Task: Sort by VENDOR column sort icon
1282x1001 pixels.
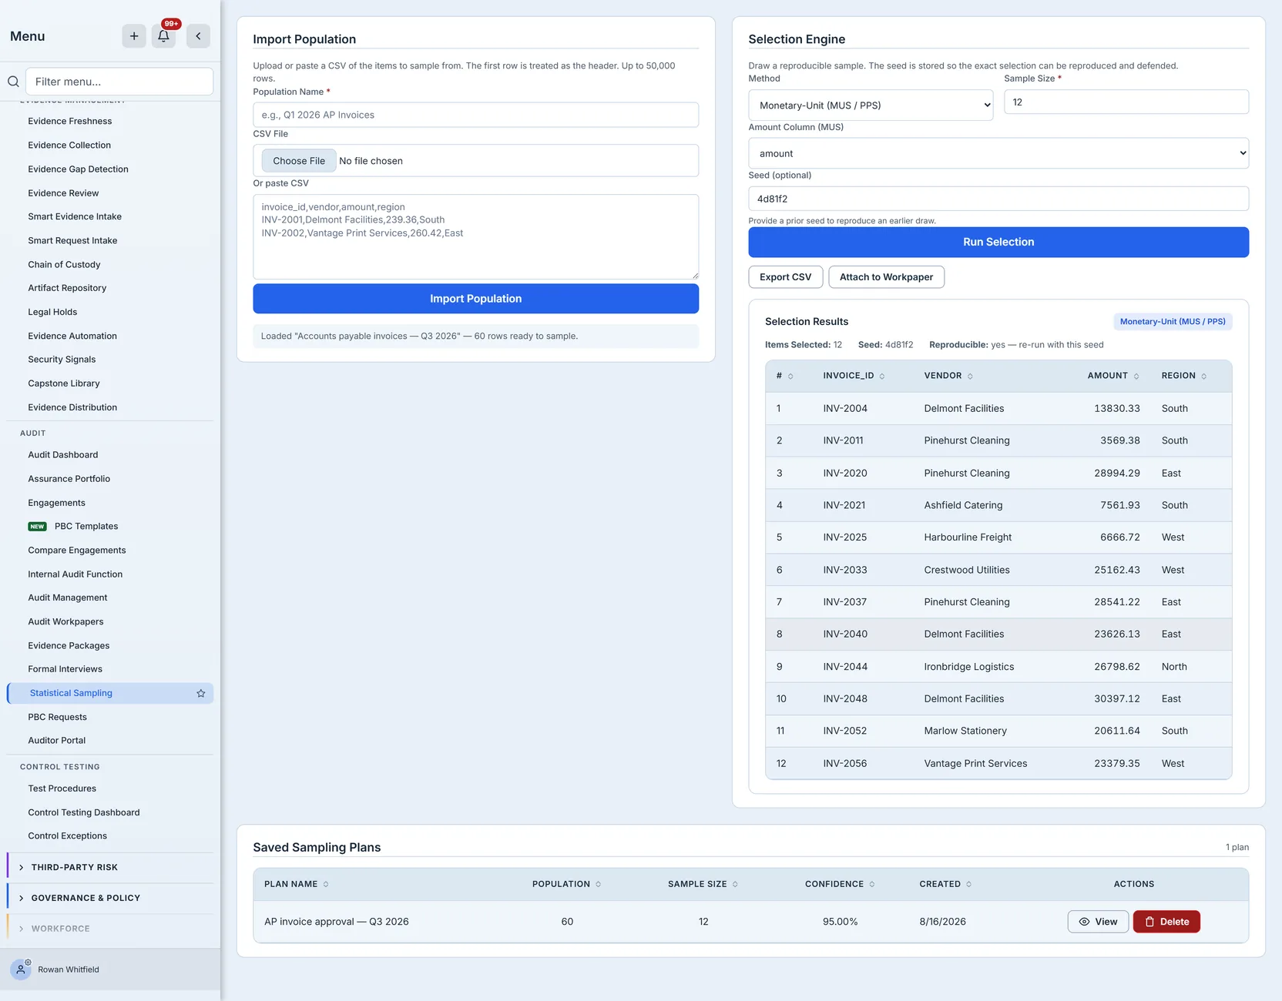Action: pyautogui.click(x=970, y=377)
